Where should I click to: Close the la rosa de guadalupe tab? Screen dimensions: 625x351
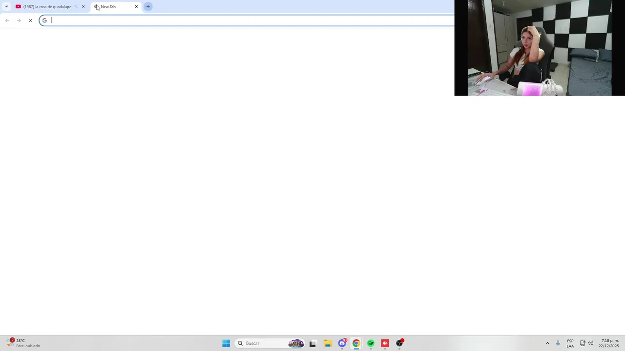[x=83, y=6]
